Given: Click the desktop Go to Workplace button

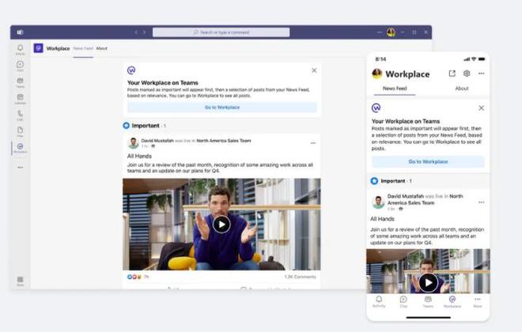Looking at the screenshot, I should (x=222, y=108).
